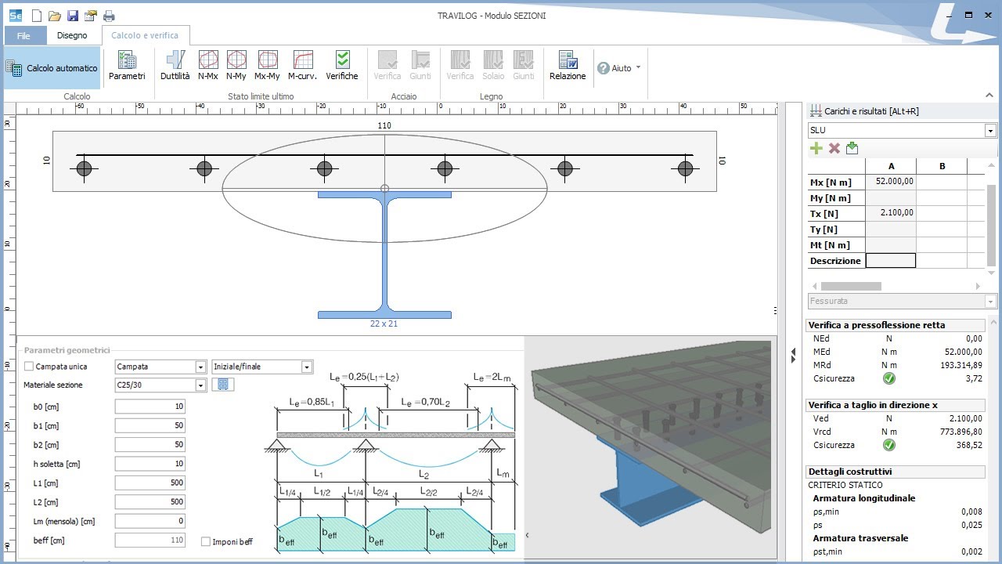Click the My [N m] cell in column A
1002x564 pixels.
point(891,197)
